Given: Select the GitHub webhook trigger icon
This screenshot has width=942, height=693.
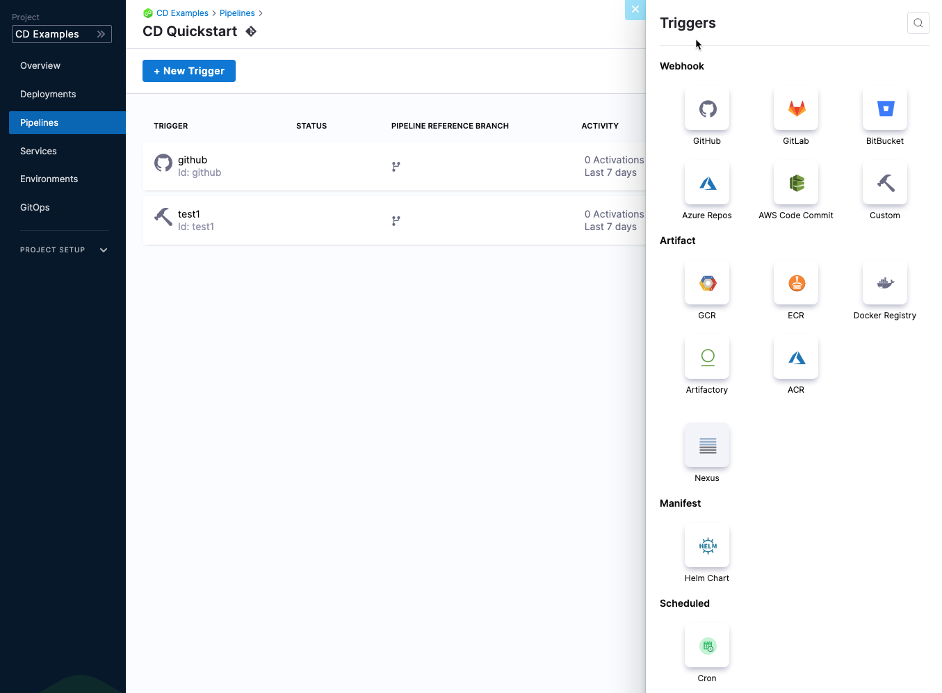Looking at the screenshot, I should tap(706, 109).
